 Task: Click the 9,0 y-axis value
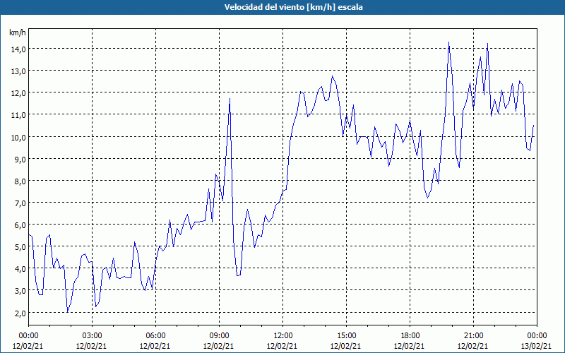click(20, 160)
